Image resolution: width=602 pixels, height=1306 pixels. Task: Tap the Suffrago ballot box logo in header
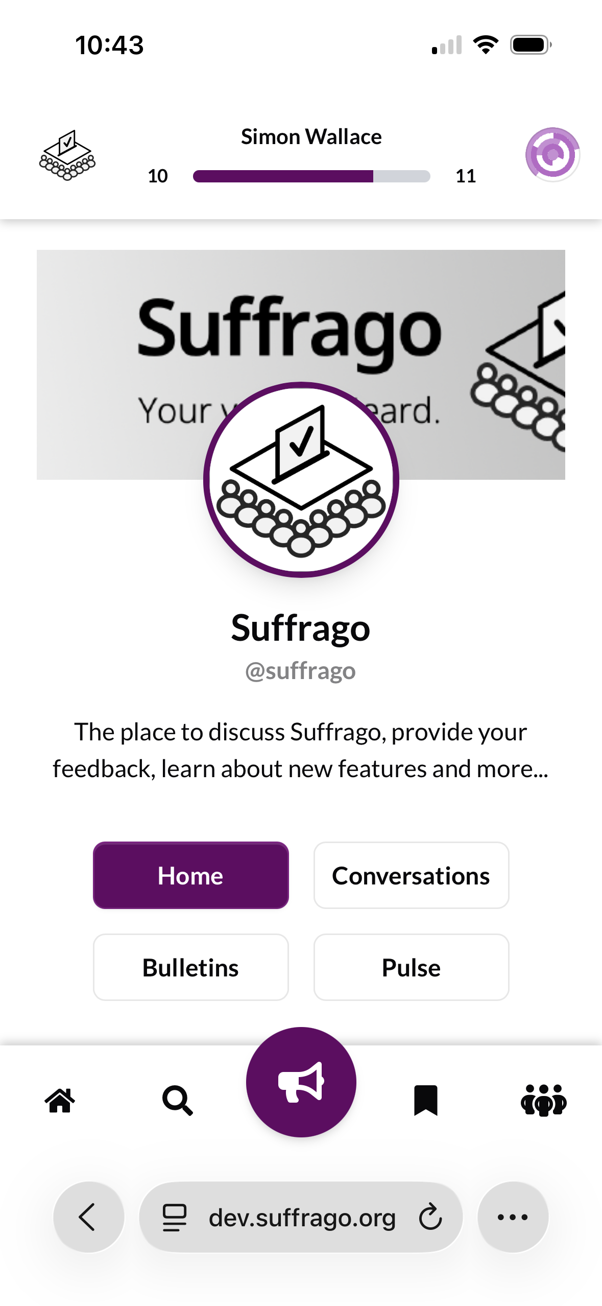(x=67, y=155)
